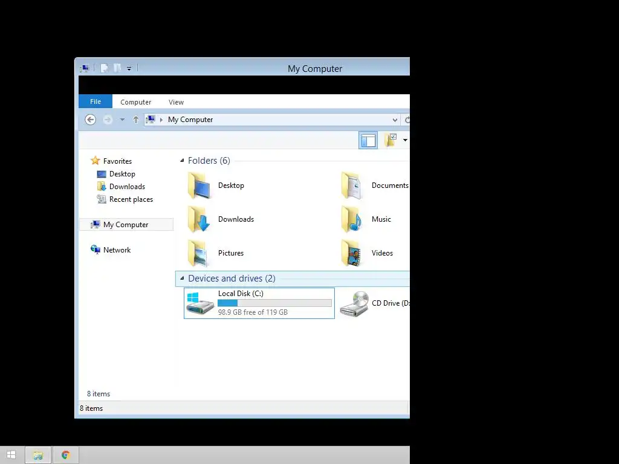Open the File ribbon tab
Image resolution: width=619 pixels, height=464 pixels.
tap(96, 101)
